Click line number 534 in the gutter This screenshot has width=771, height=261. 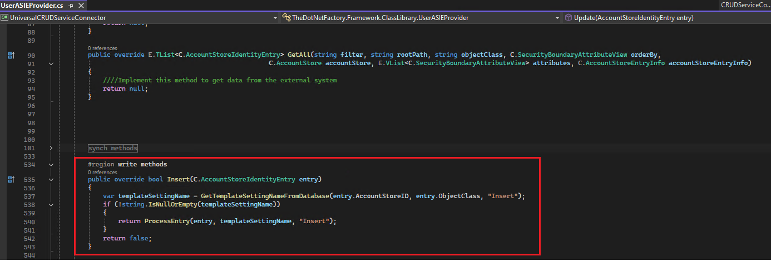click(29, 165)
